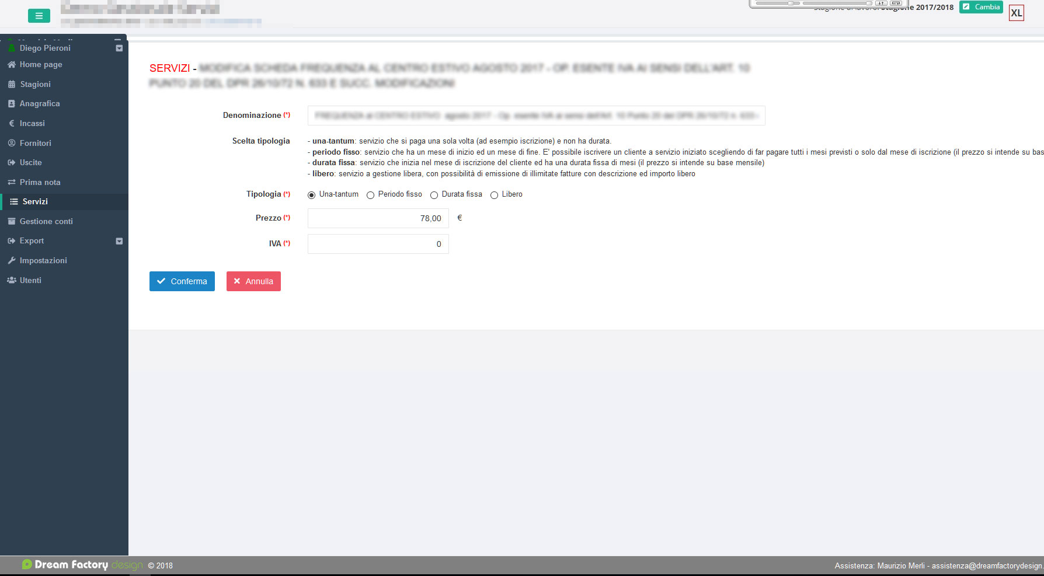The width and height of the screenshot is (1044, 576).
Task: Click the © 2018 footer text
Action: pos(161,565)
